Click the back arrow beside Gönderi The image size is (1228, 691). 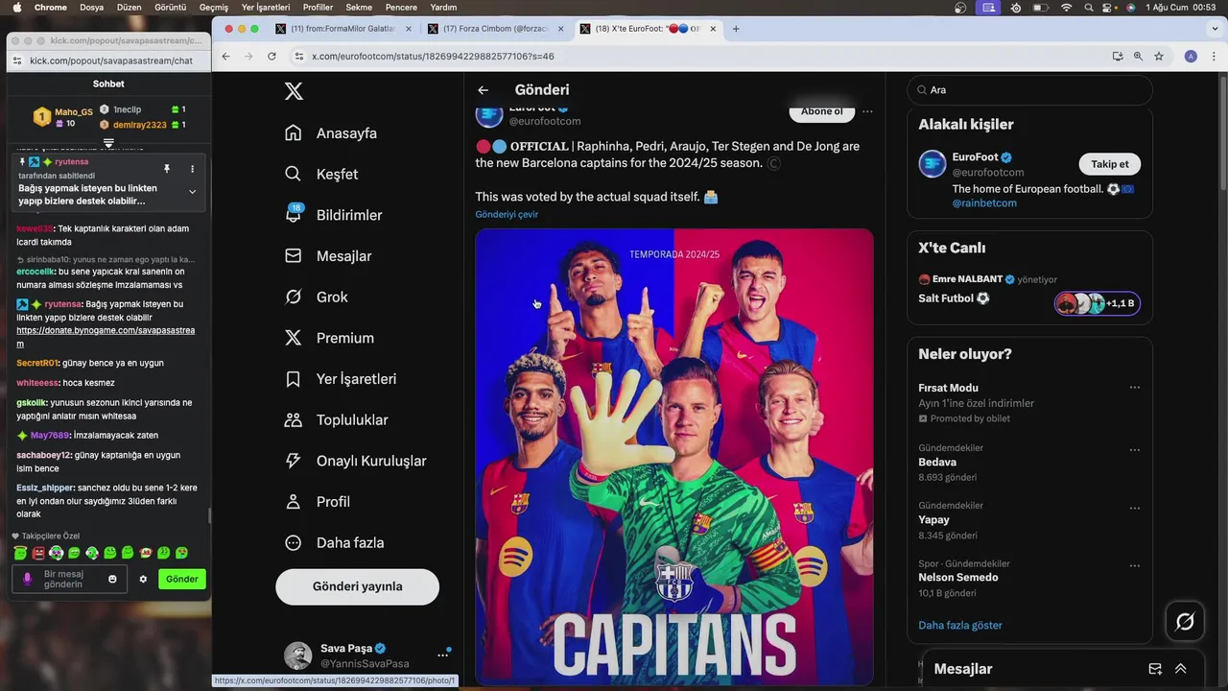[484, 90]
